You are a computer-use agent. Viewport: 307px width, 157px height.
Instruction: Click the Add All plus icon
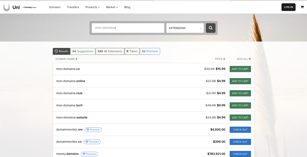pyautogui.click(x=250, y=59)
